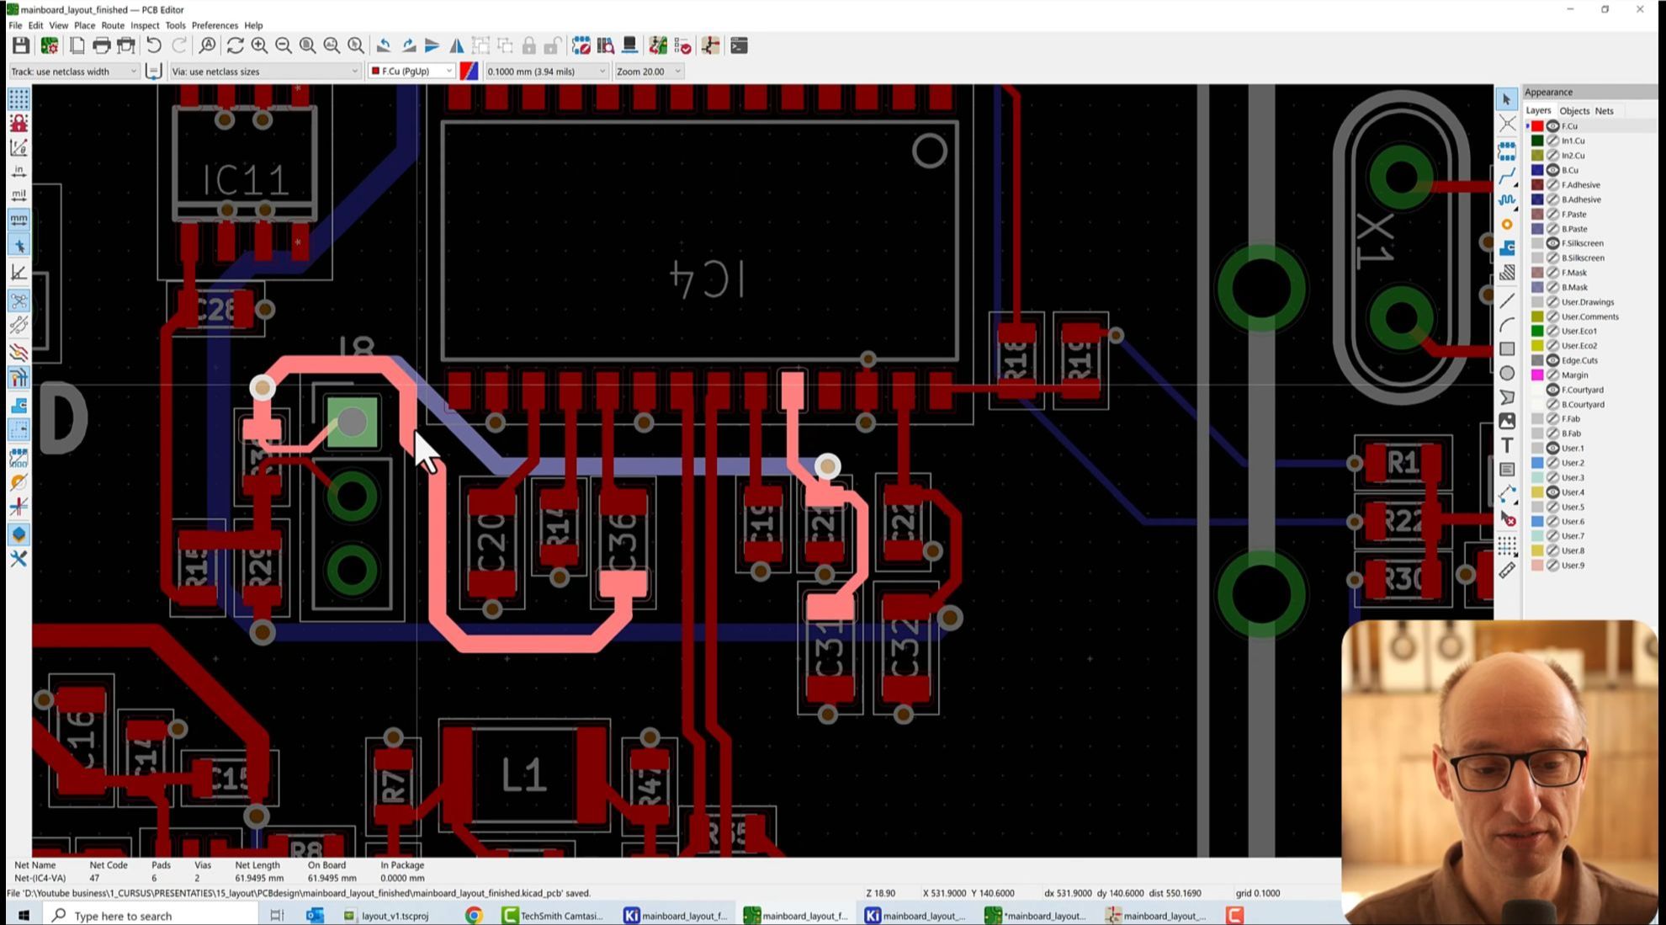Screen dimensions: 1666x925
Task: Open the Route menu
Action: tap(112, 25)
